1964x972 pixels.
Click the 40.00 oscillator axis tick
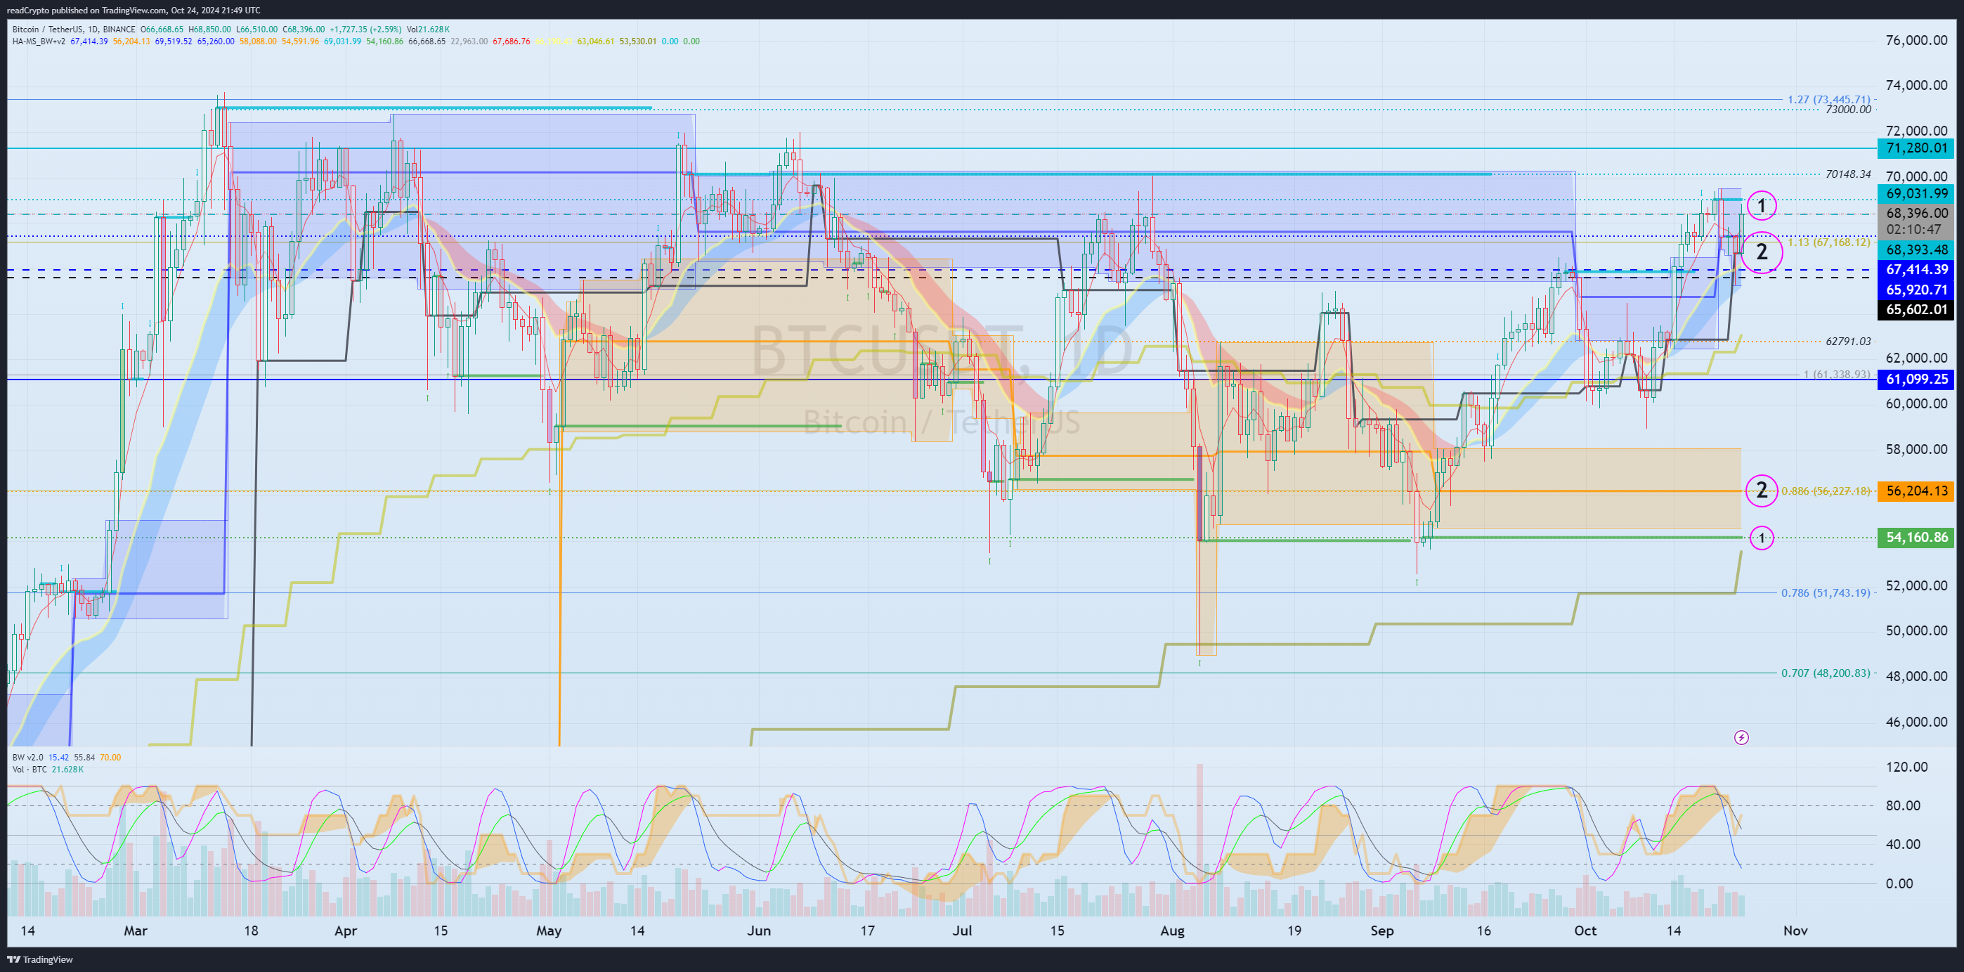pos(1903,844)
